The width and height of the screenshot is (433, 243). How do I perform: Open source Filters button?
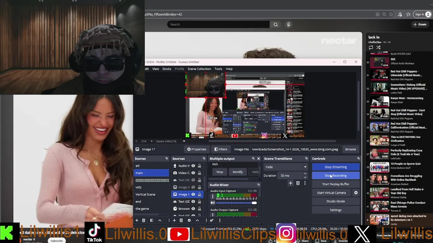click(x=221, y=149)
